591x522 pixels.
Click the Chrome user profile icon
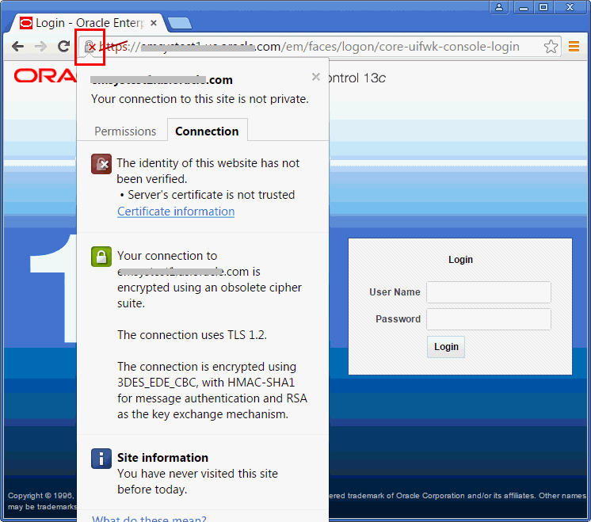coord(499,7)
